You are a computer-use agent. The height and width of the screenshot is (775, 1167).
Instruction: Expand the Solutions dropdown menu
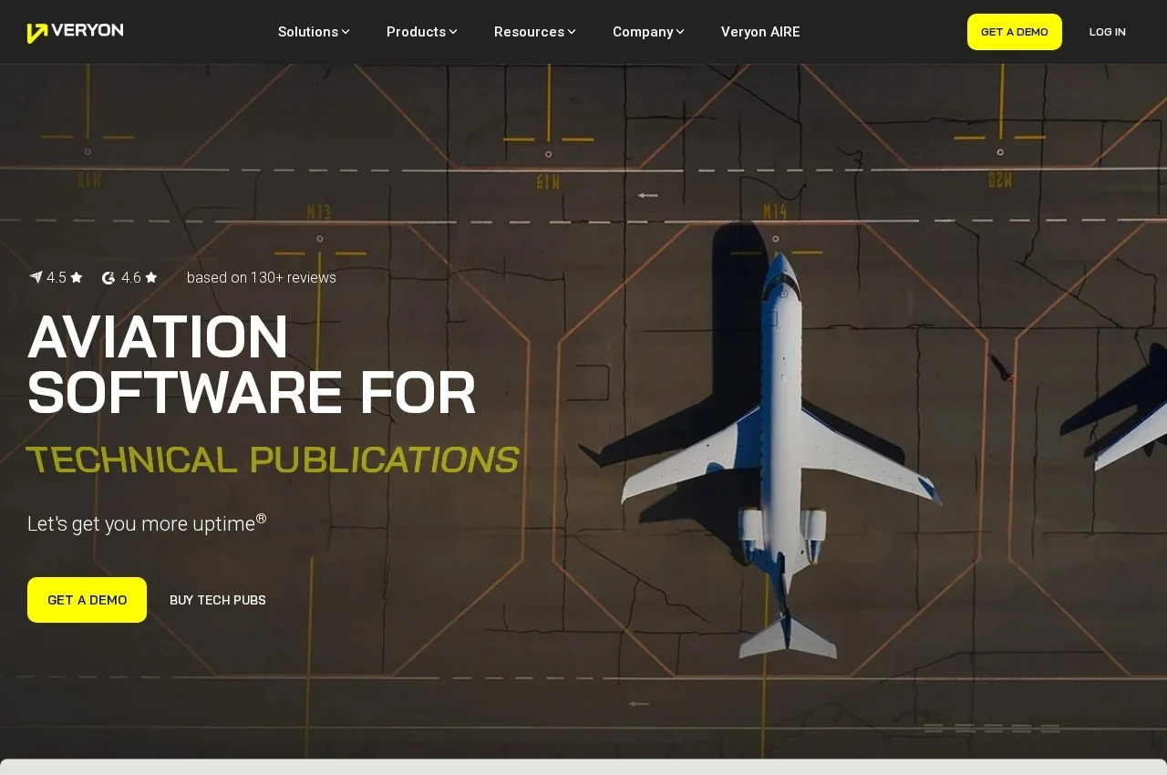(314, 32)
